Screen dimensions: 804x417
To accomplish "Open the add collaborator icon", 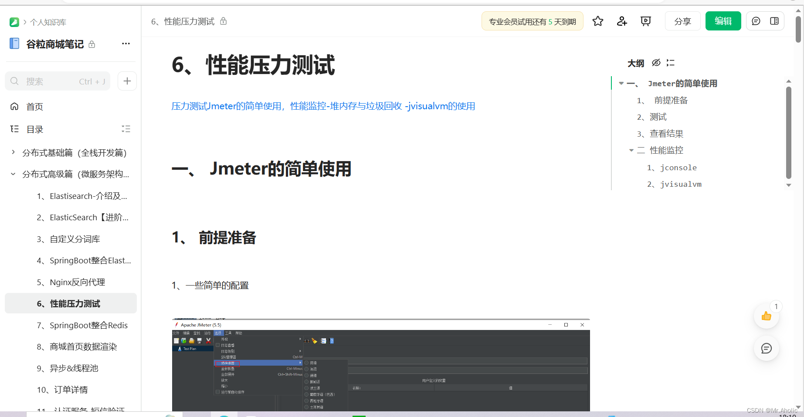I will click(x=621, y=20).
